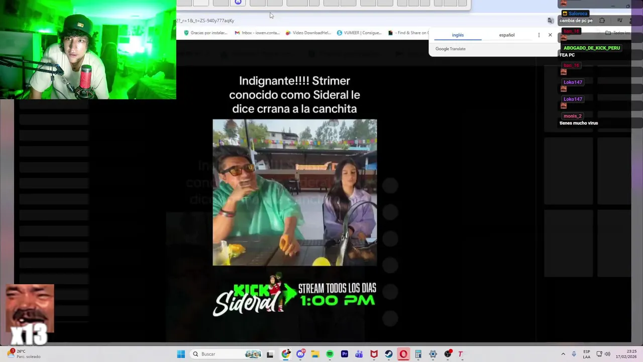643x362 pixels.
Task: Click the Discord key in the overlay keyboard
Action: 238,3
